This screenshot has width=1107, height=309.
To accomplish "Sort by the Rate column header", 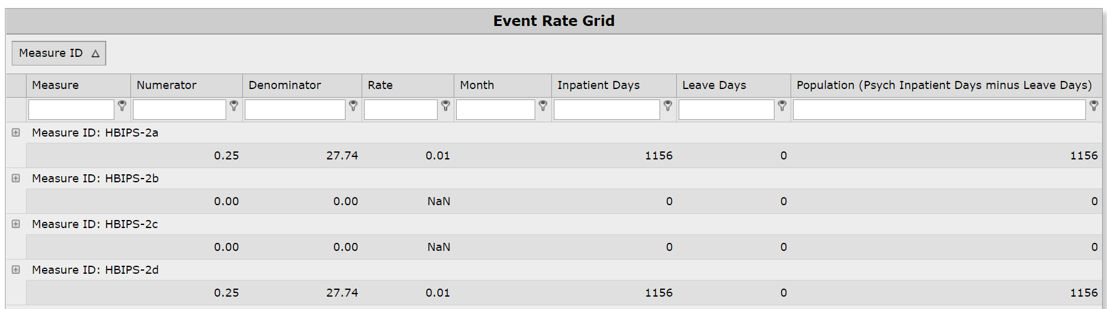I will coord(380,85).
